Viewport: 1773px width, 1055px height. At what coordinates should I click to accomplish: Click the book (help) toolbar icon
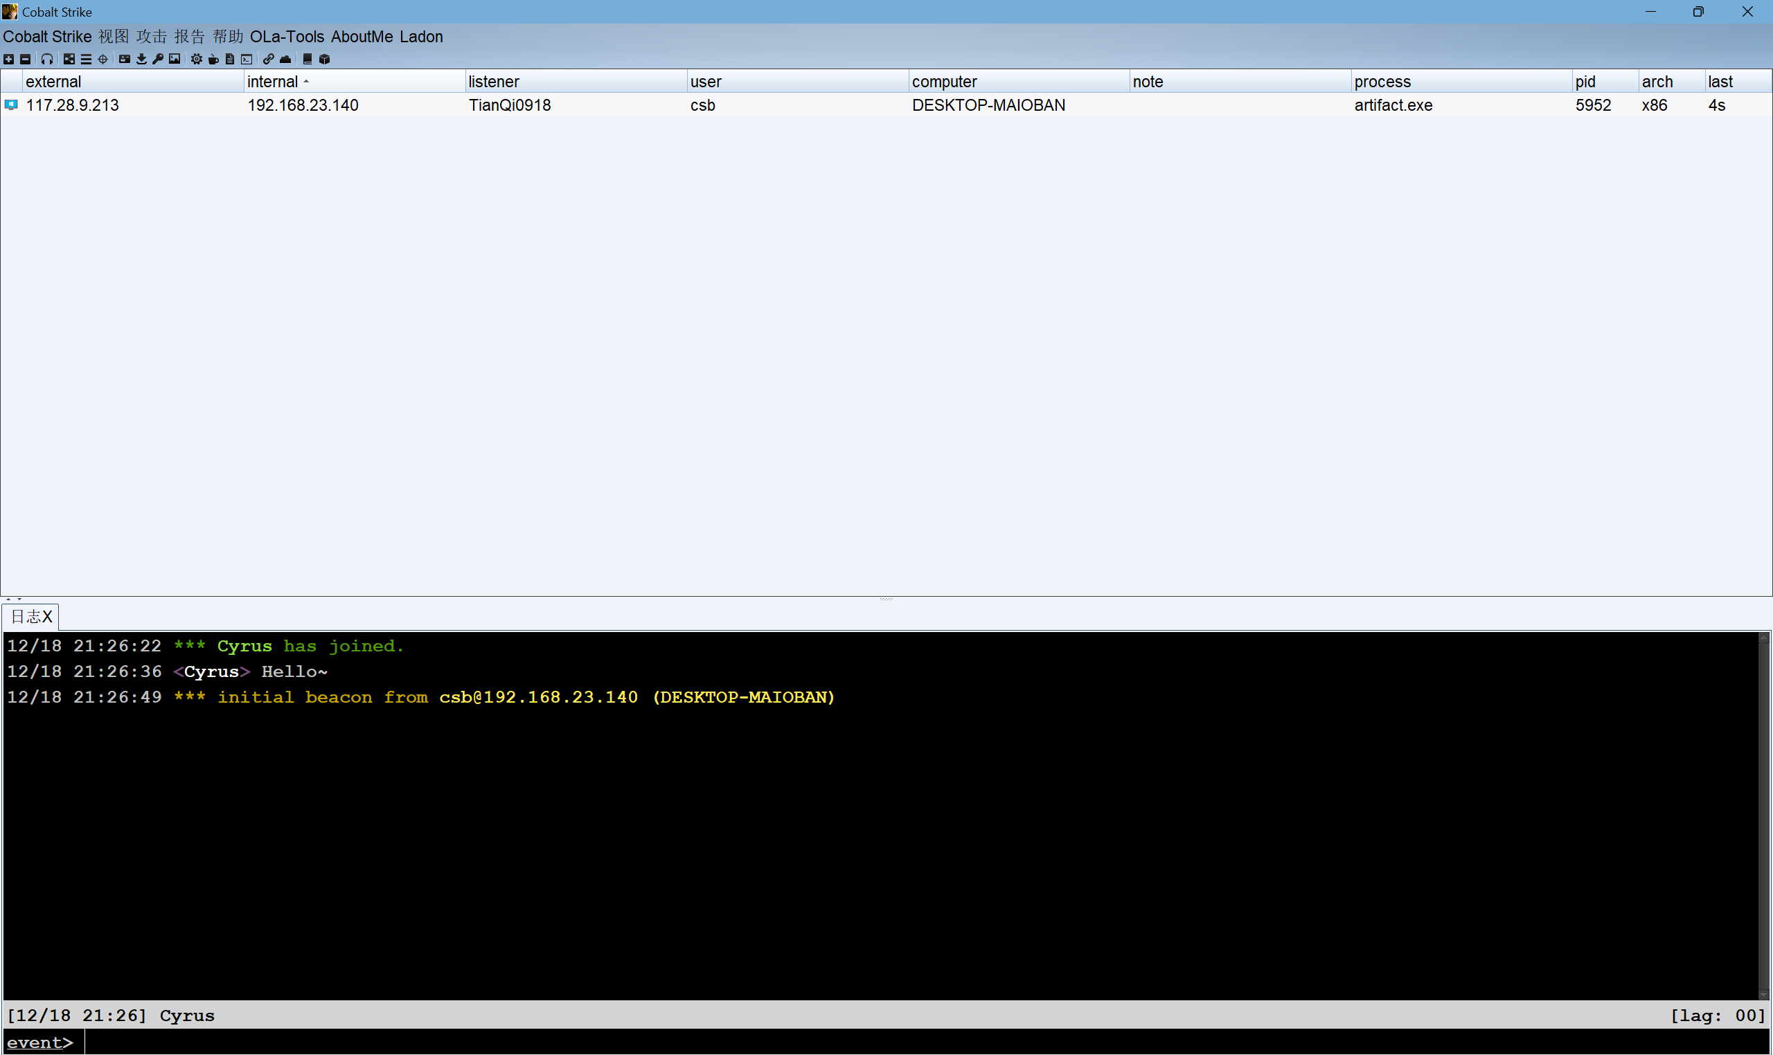[x=308, y=59]
